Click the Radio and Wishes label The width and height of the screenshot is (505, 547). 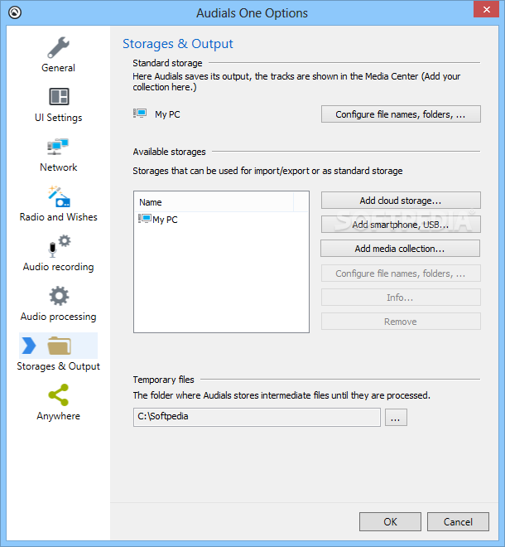tap(59, 217)
